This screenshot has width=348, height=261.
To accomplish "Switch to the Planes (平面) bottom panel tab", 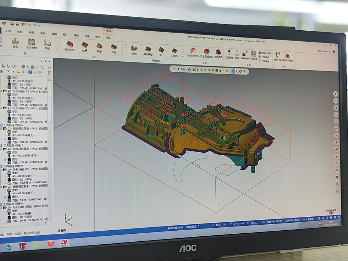I will [9, 234].
